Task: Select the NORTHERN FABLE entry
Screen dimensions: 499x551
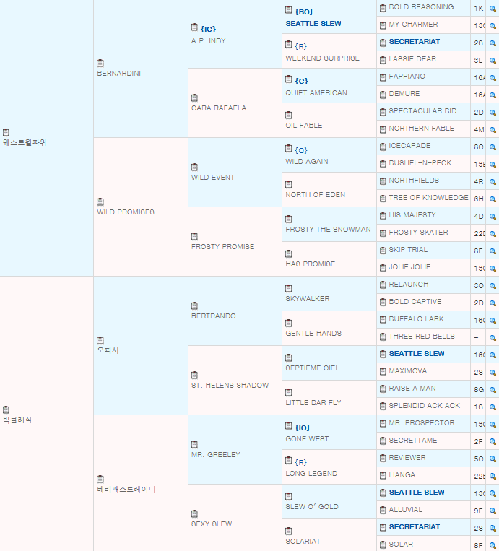Action: [x=421, y=129]
